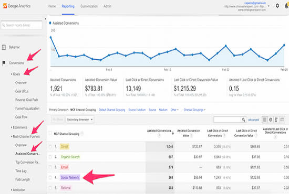Open the Secondary dimension dropdown
Viewport: 289px width, 194px height.
80,120
